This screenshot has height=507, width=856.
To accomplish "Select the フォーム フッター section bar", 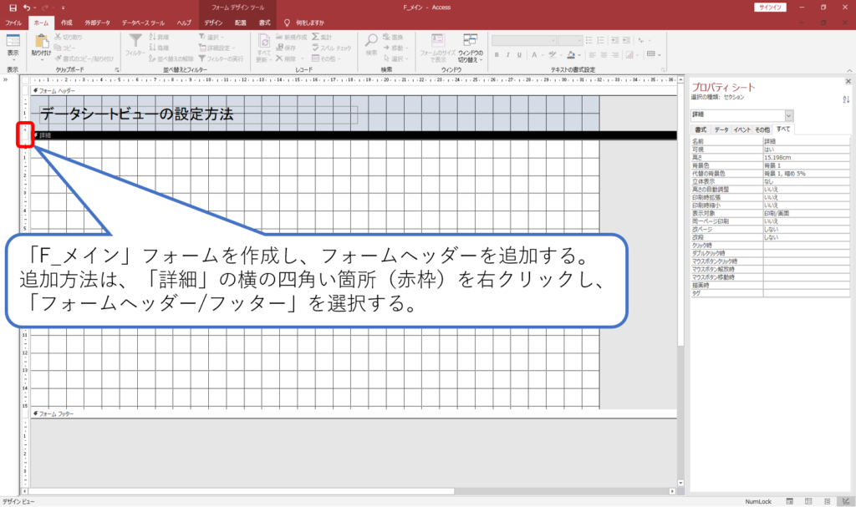I will 354,413.
